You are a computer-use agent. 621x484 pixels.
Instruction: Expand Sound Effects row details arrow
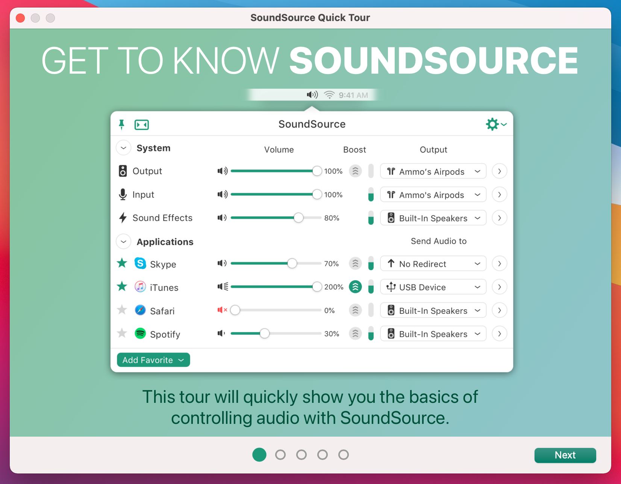point(500,218)
